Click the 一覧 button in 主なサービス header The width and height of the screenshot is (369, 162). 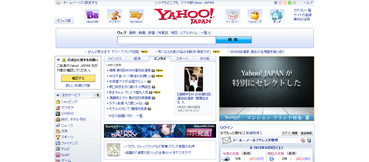[97, 95]
